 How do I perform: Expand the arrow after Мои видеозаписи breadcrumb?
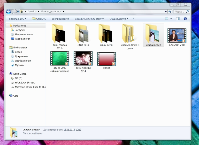pyautogui.click(x=64, y=12)
